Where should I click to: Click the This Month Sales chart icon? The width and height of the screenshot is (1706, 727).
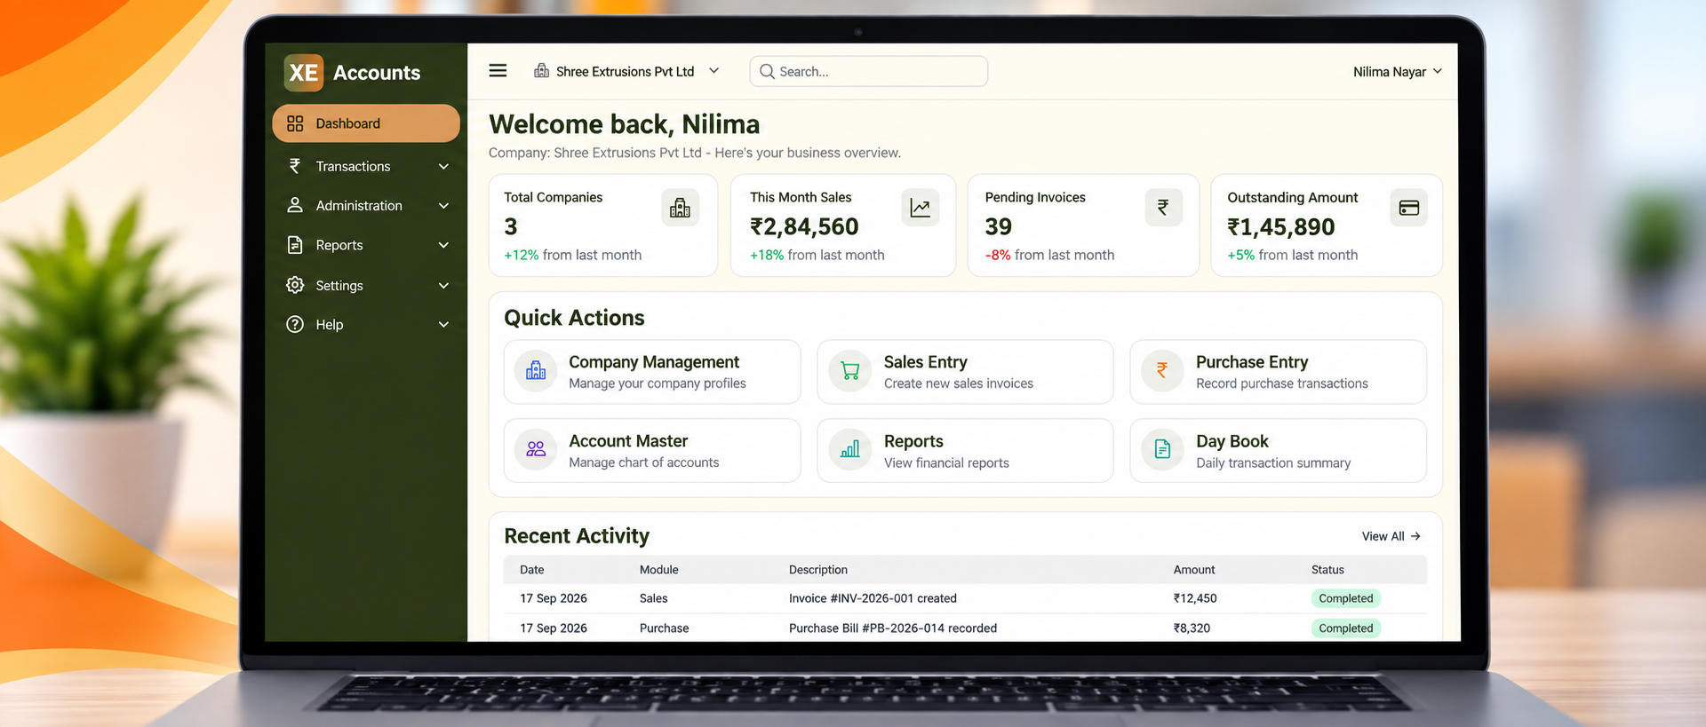[x=920, y=208]
